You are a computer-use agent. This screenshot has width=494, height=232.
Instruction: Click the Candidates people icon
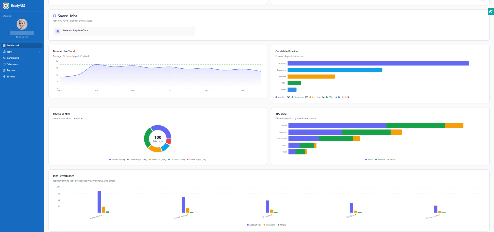4,58
